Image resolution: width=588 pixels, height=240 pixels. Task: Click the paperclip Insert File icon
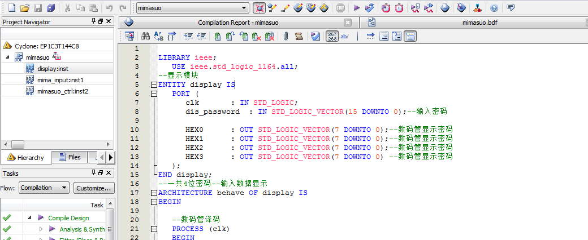(286, 36)
